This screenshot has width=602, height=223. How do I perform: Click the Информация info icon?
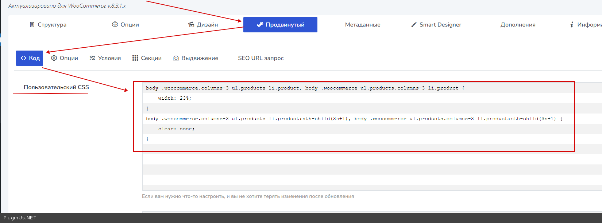point(572,25)
